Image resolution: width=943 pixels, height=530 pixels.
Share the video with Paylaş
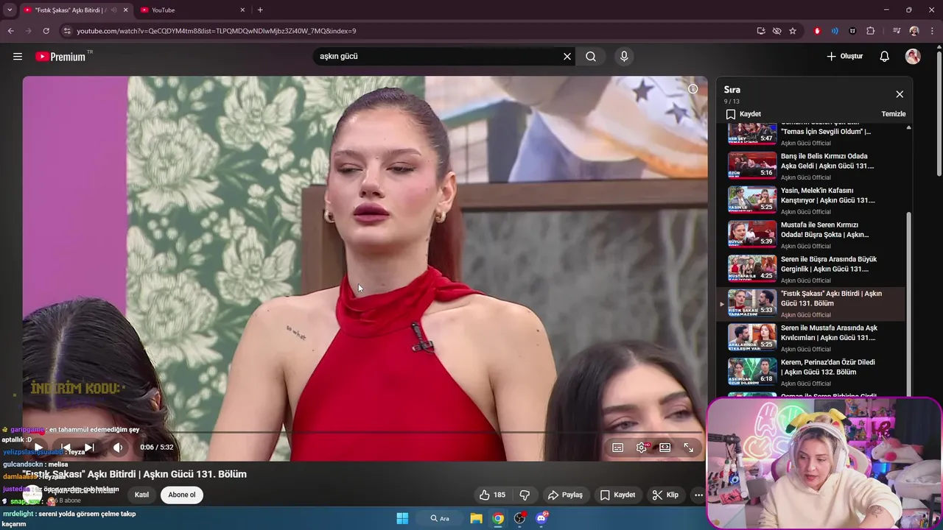tap(565, 495)
